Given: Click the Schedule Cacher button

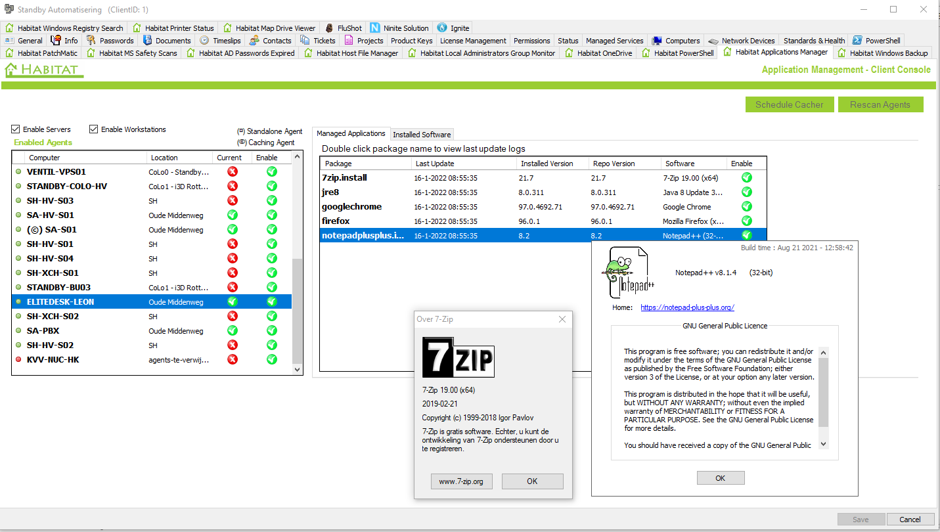Looking at the screenshot, I should click(x=789, y=104).
